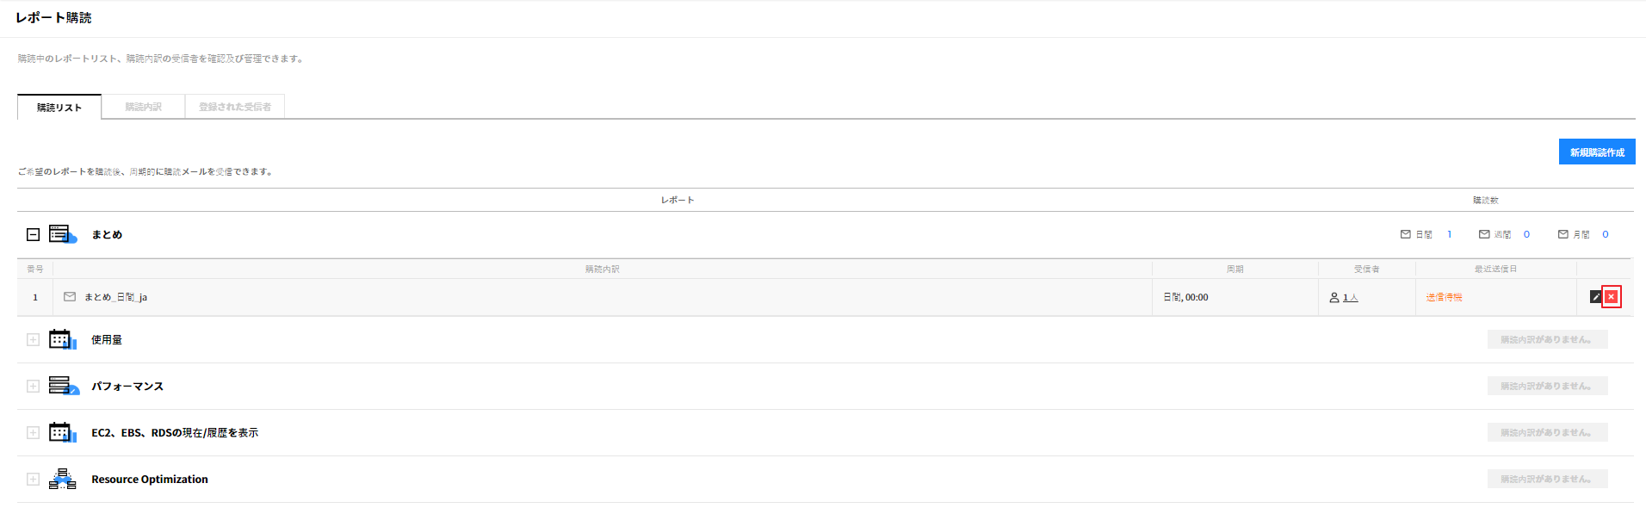
Task: Collapse the まとめ report section
Action: (x=33, y=234)
